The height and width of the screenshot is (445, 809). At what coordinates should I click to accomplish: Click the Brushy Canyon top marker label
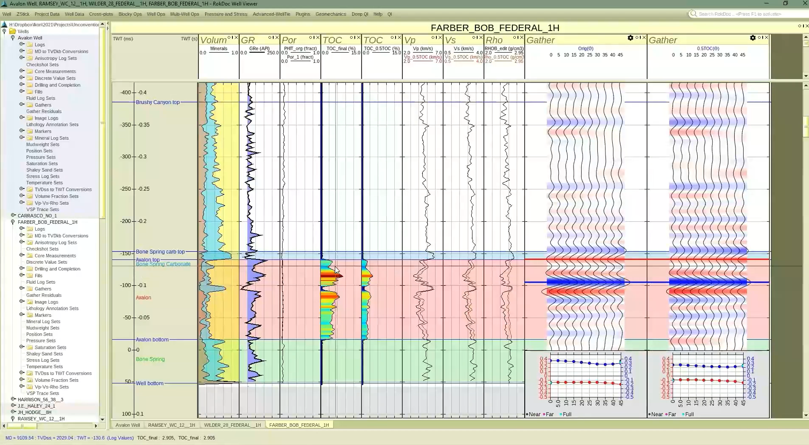[158, 102]
